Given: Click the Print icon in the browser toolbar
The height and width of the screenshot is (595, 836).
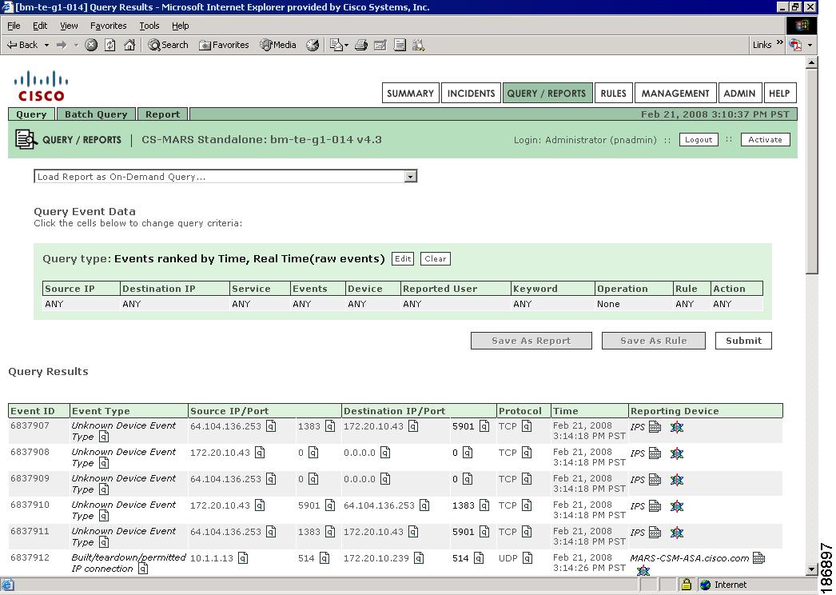Looking at the screenshot, I should 360,45.
